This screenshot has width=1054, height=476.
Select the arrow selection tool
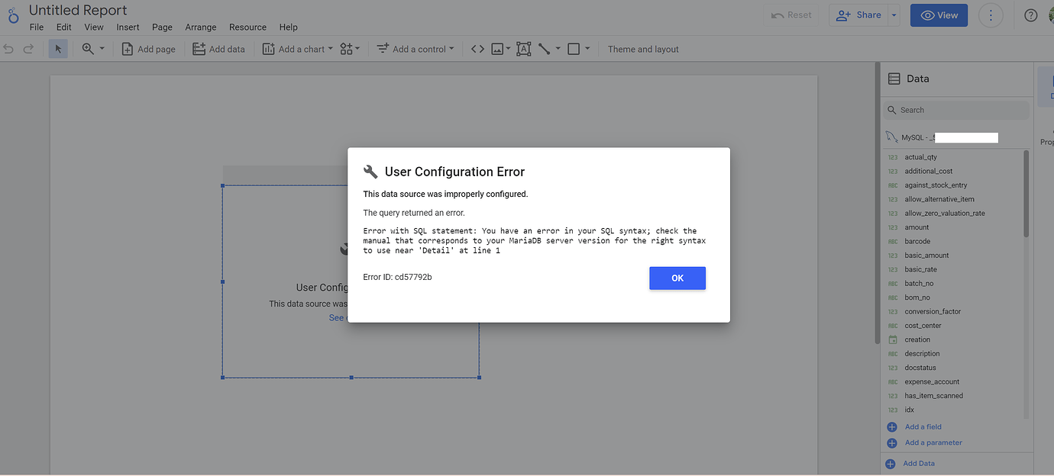tap(57, 48)
